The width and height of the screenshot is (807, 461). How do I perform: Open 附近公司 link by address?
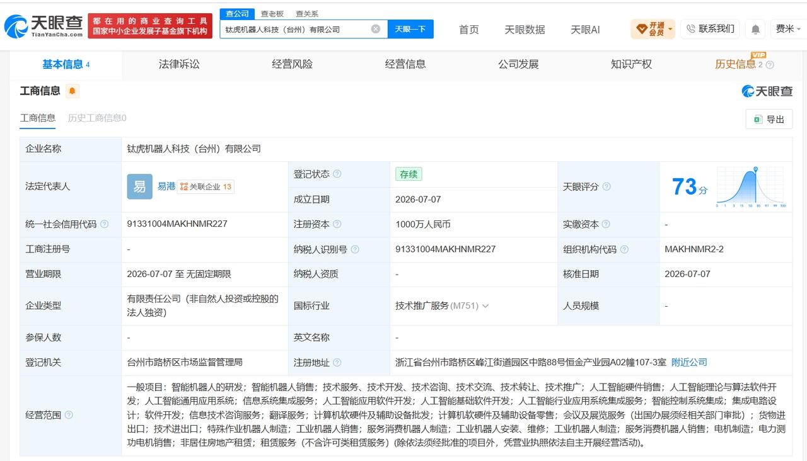click(x=689, y=363)
